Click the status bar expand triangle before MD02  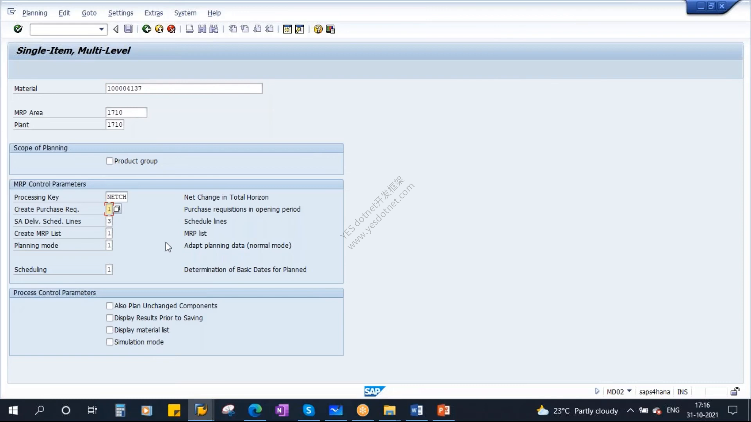pos(597,391)
